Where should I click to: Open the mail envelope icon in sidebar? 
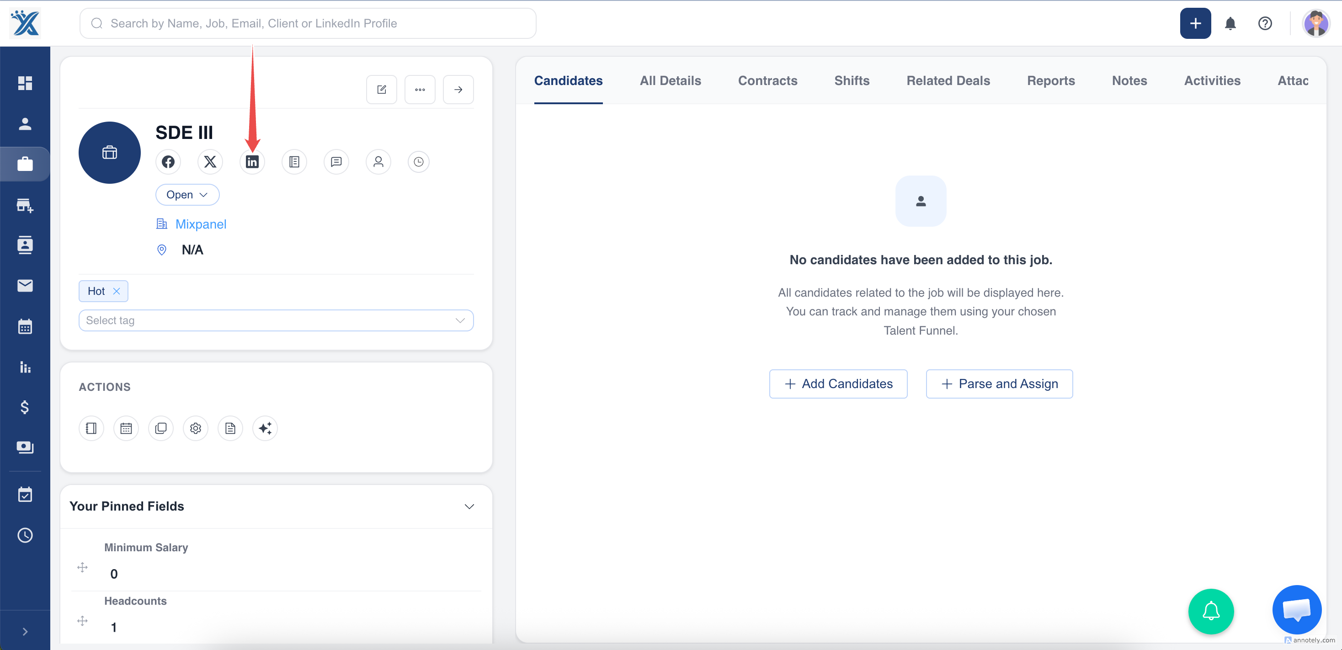(25, 285)
